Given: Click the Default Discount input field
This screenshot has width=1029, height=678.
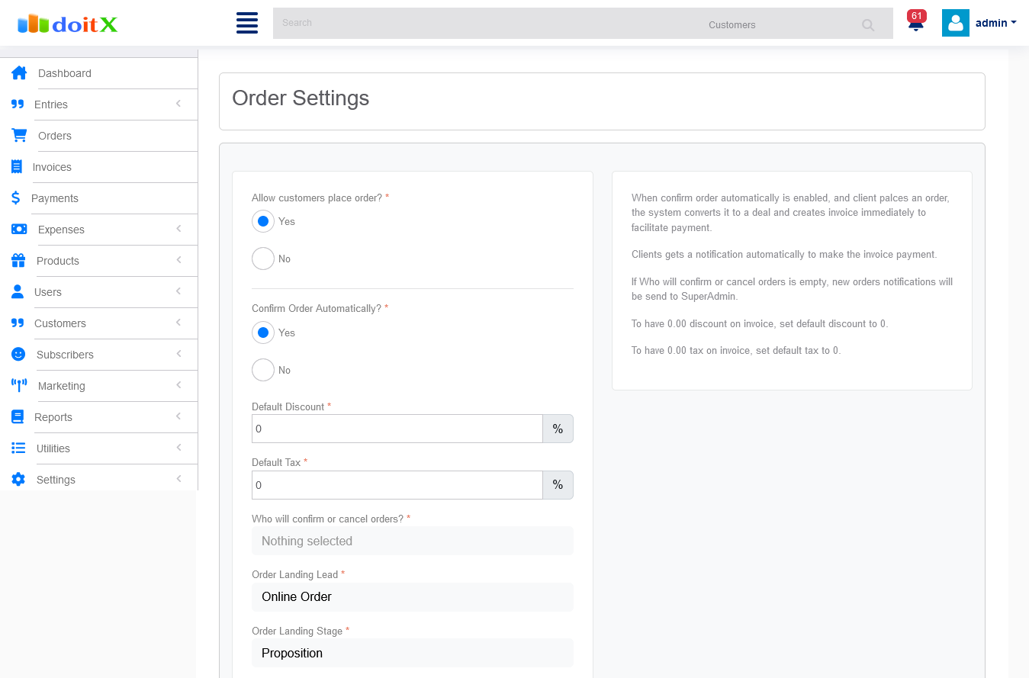Looking at the screenshot, I should pyautogui.click(x=397, y=429).
